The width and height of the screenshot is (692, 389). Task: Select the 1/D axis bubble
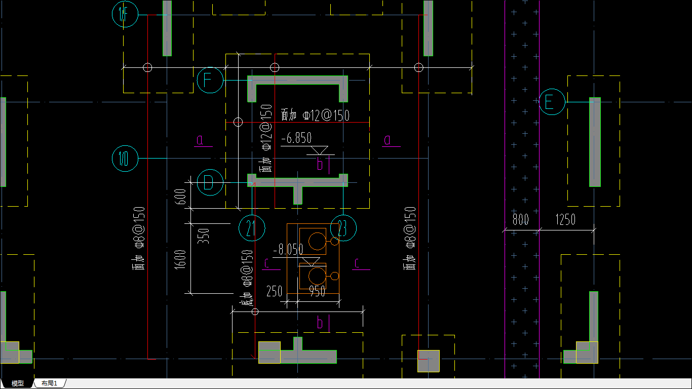[125, 159]
